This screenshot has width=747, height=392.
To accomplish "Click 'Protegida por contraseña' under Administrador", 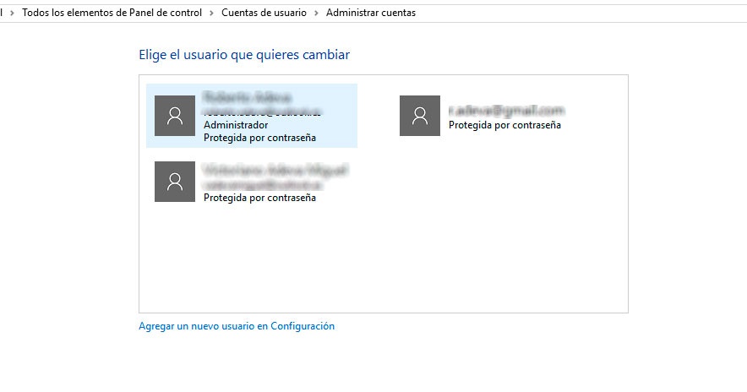I will tap(259, 138).
